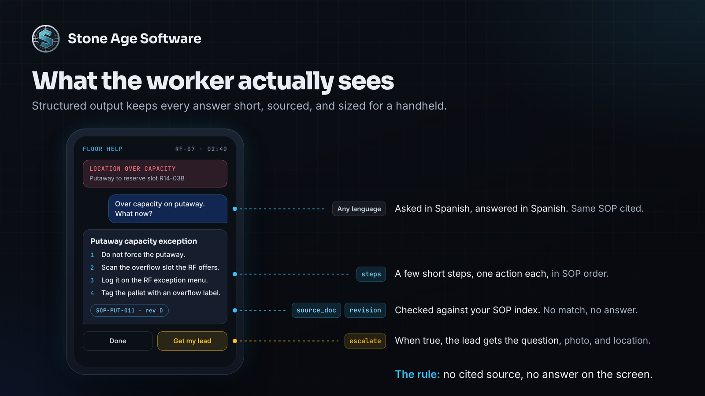
Task: Tap the Done button
Action: pyautogui.click(x=118, y=341)
